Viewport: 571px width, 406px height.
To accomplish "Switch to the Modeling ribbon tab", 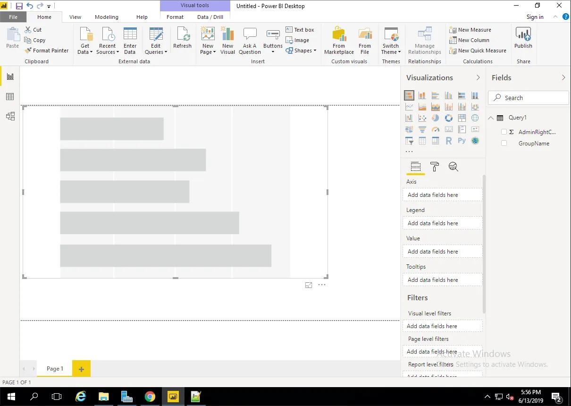I will [107, 17].
